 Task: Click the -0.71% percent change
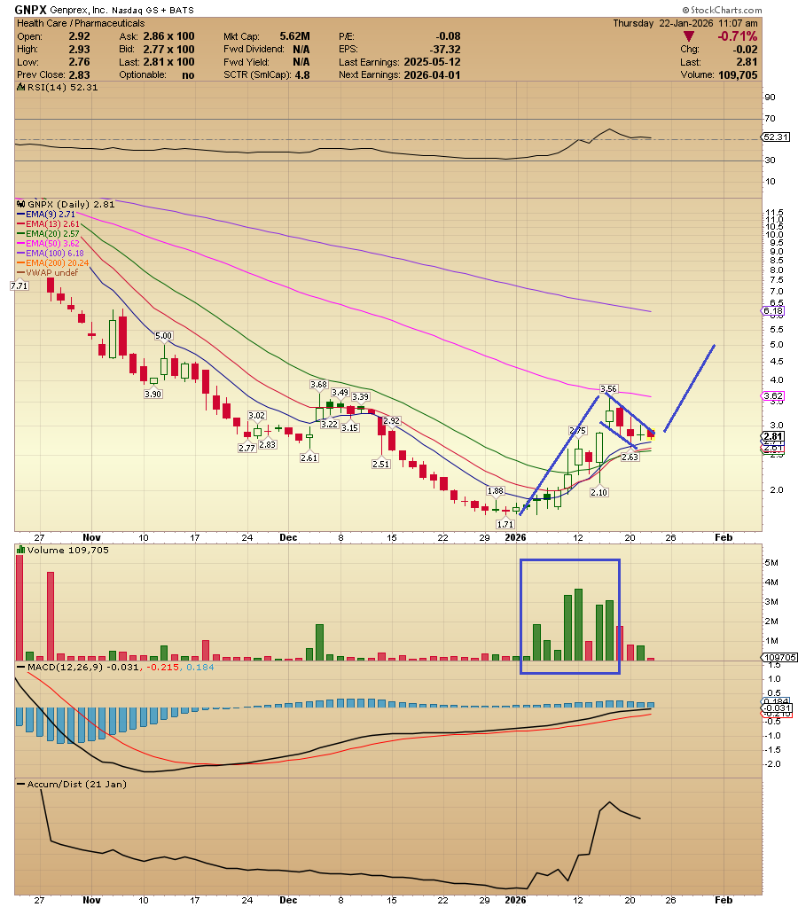coord(737,36)
